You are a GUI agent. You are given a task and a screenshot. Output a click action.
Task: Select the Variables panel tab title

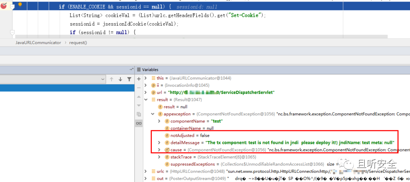[150, 70]
